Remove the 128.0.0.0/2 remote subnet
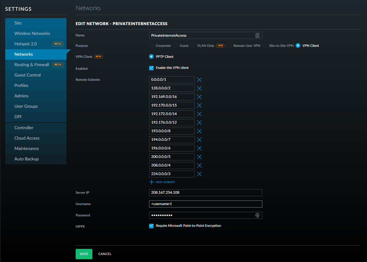This screenshot has width=367, height=262. point(199,88)
